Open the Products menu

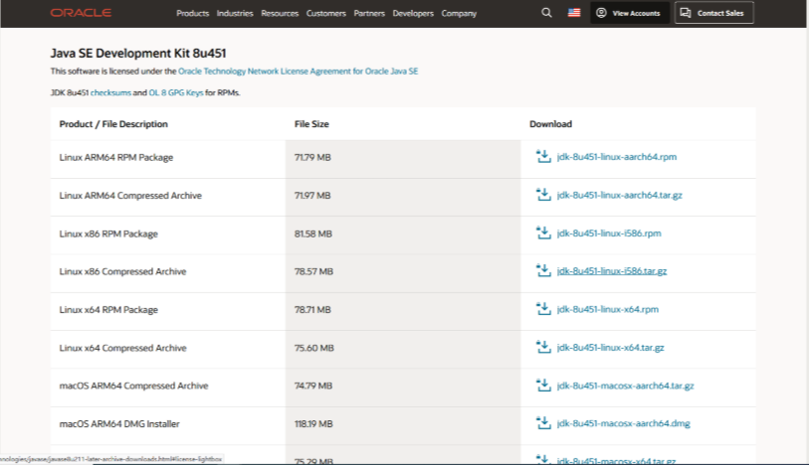click(x=192, y=13)
